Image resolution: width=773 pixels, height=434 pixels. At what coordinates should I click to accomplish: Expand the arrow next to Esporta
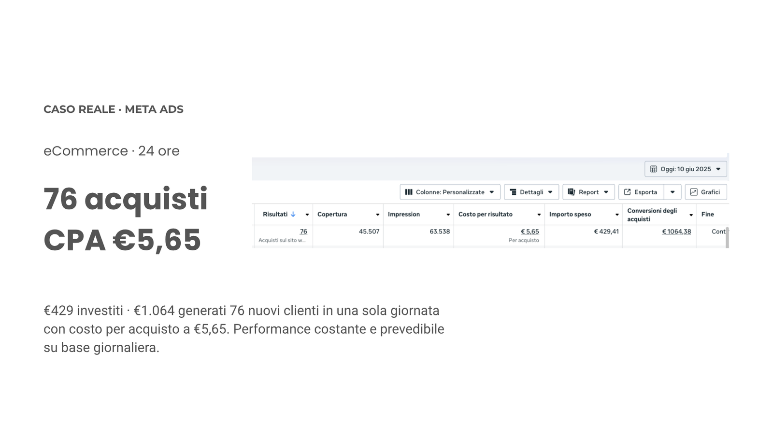[673, 192]
